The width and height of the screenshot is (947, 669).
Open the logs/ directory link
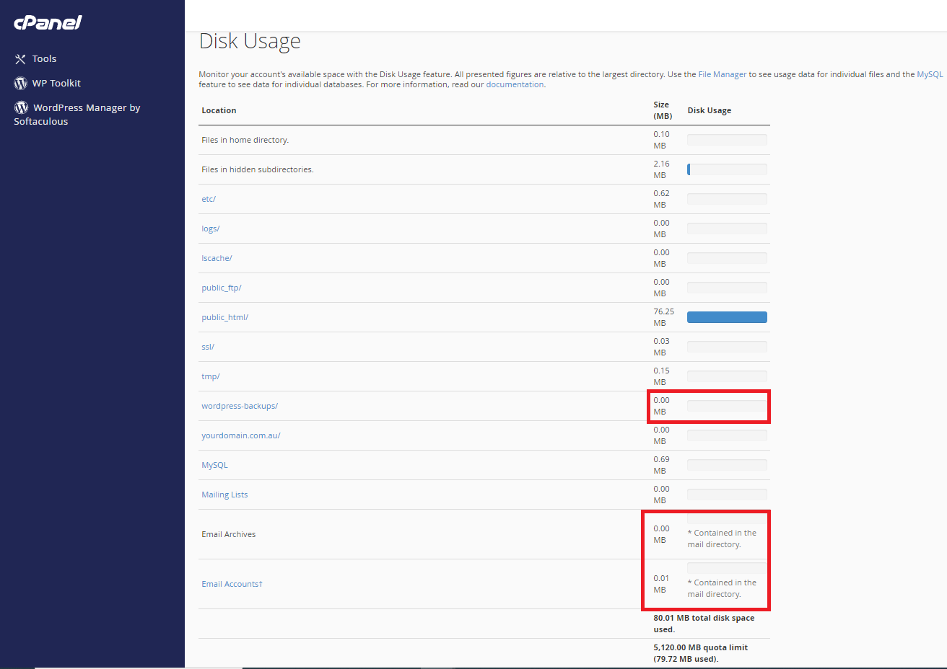click(x=211, y=229)
